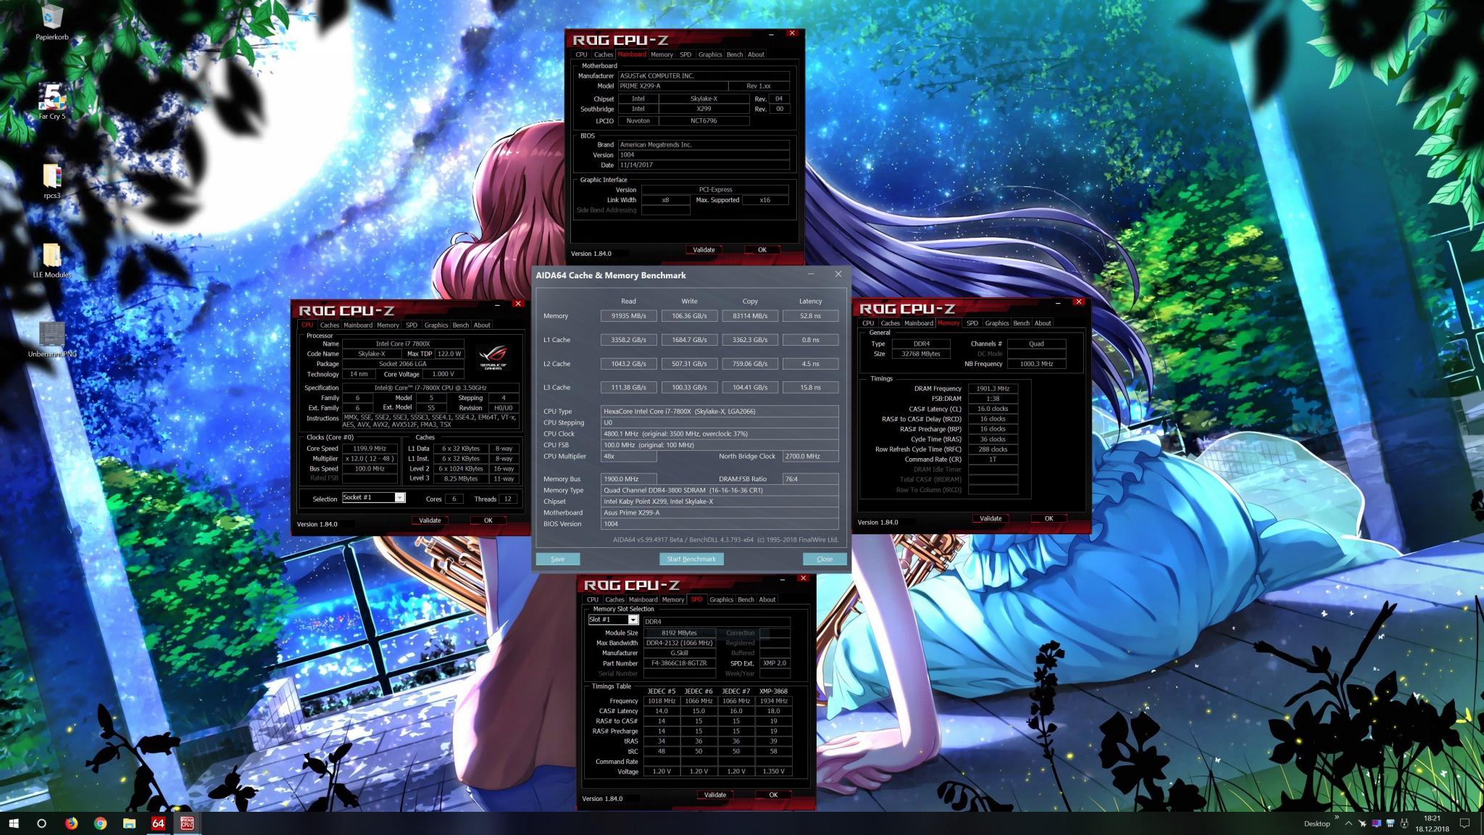This screenshot has height=835, width=1484.
Task: Switch to the Mainboard tab in the CPU-Z Memory window
Action: point(918,323)
